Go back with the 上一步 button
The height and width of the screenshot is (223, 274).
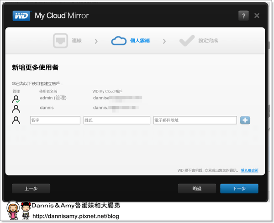coord(31,189)
